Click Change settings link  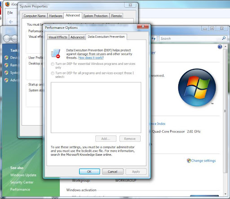[x=203, y=161]
